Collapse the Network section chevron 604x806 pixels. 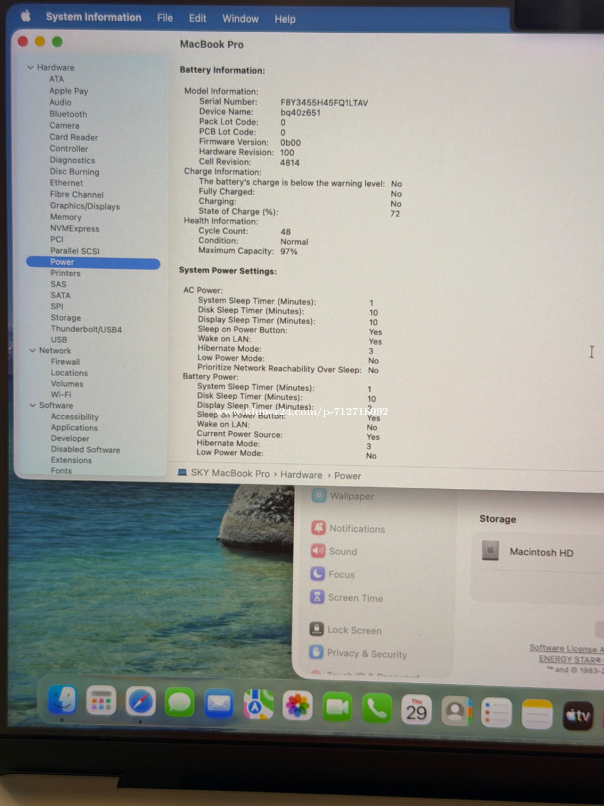tap(32, 351)
